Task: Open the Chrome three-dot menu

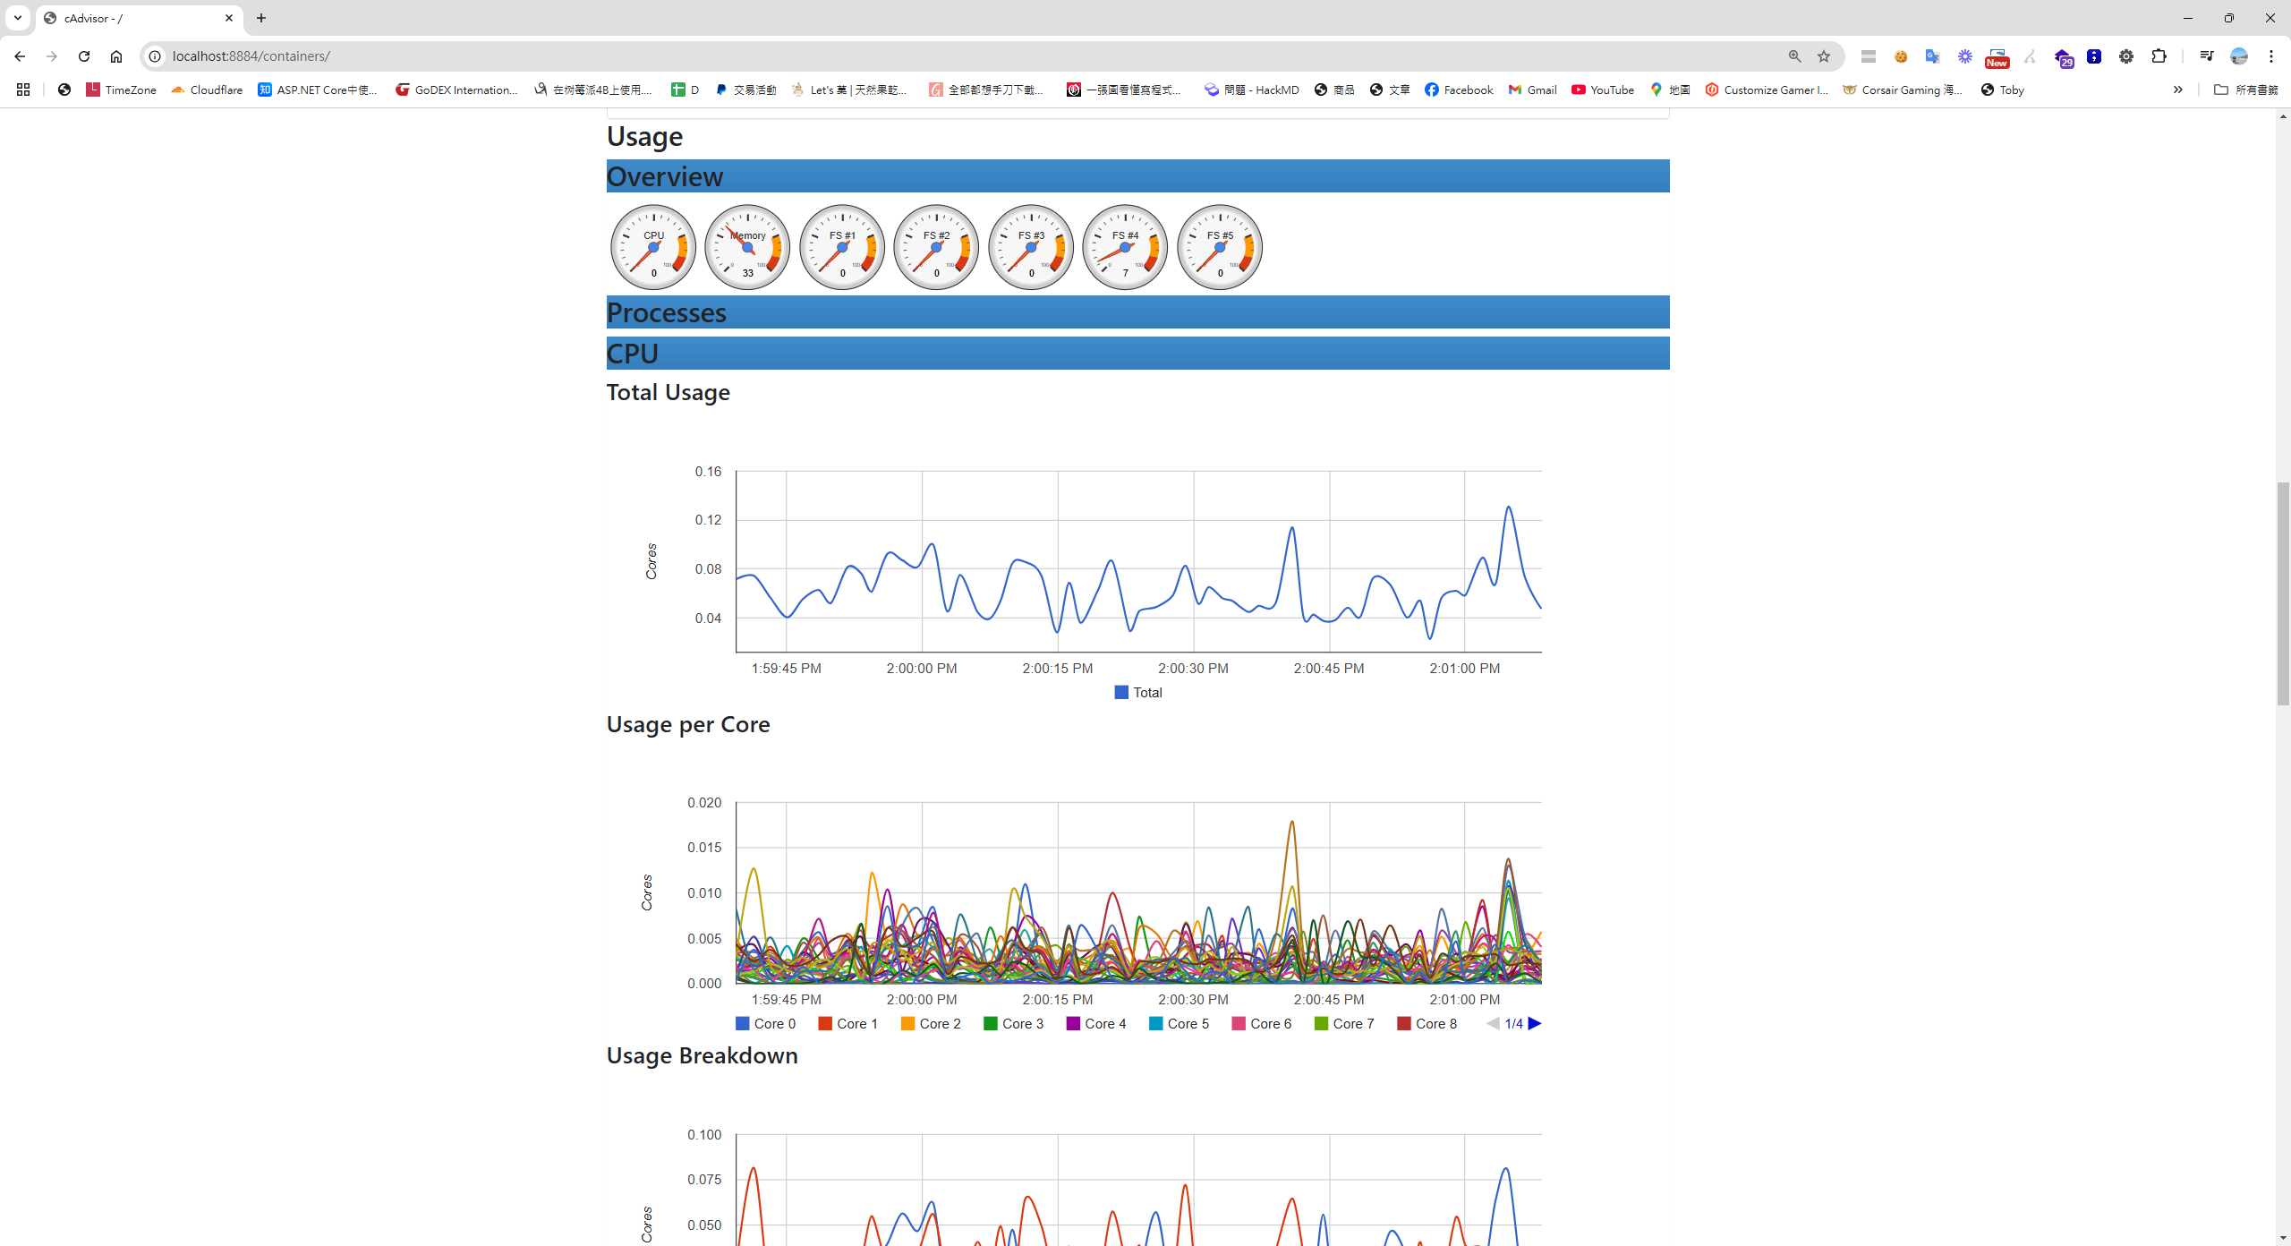Action: pyautogui.click(x=2270, y=55)
